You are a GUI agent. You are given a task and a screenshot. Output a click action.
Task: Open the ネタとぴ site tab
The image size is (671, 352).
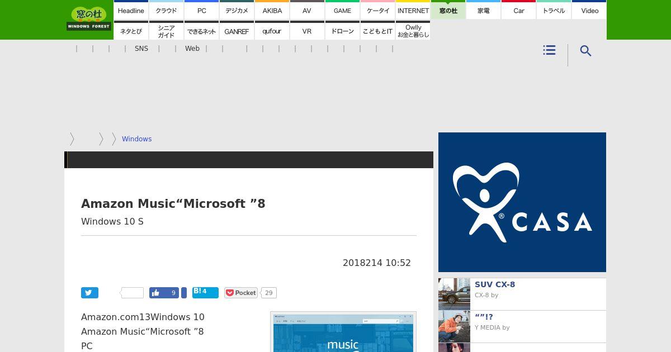coord(131,31)
